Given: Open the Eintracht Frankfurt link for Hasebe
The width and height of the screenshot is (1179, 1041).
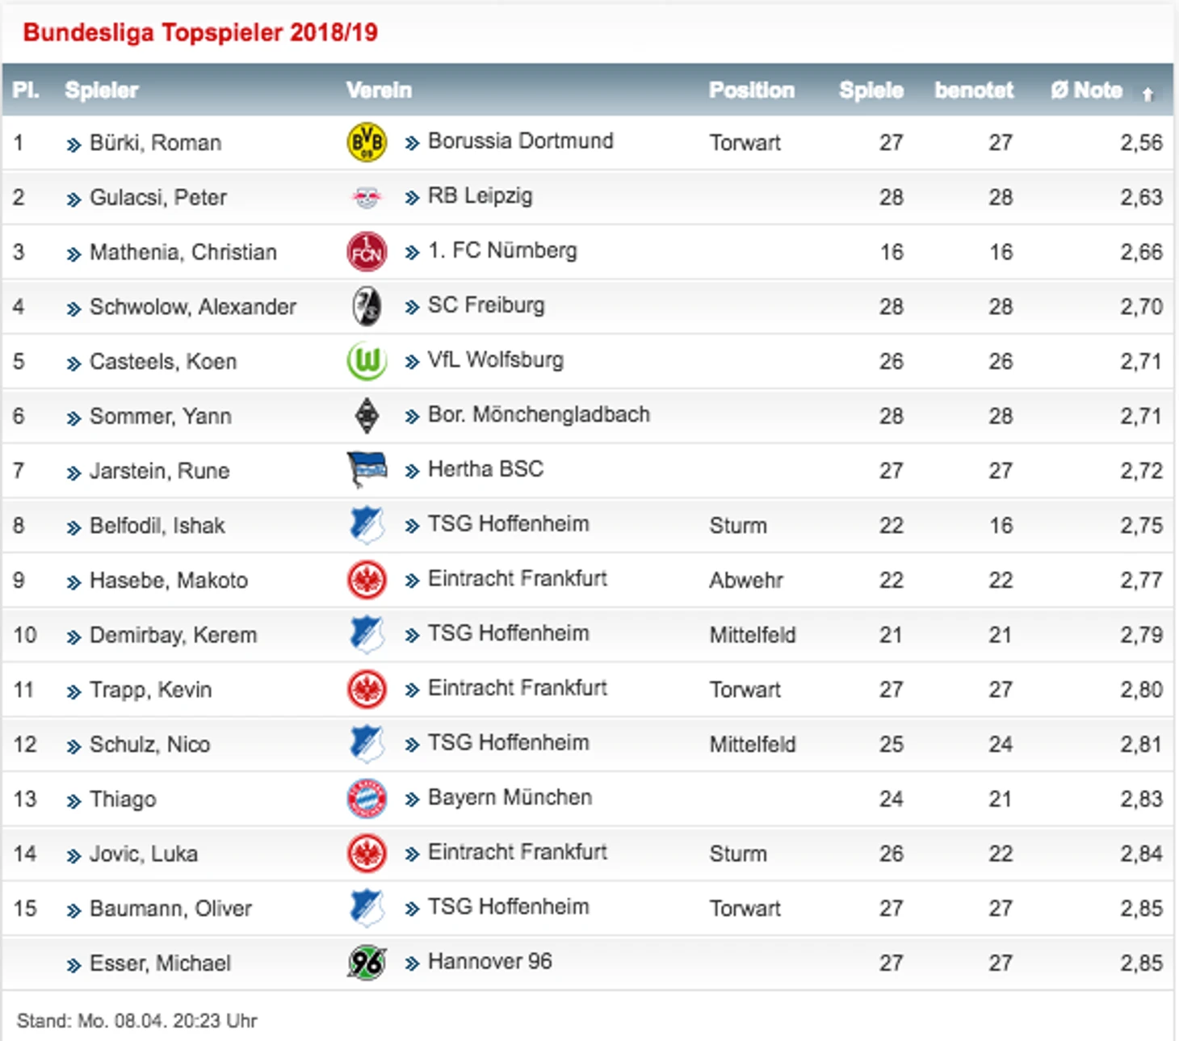Looking at the screenshot, I should (517, 579).
